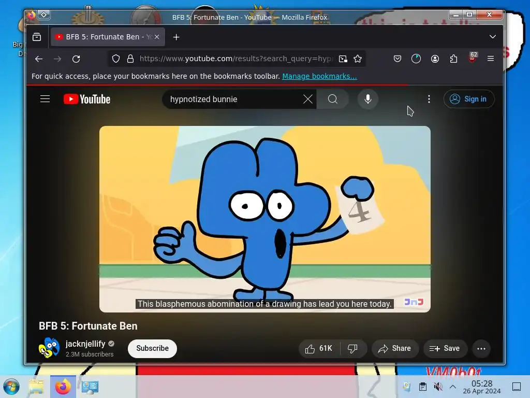Click the picture-in-picture icon in URL bar
The width and height of the screenshot is (530, 398).
343,59
